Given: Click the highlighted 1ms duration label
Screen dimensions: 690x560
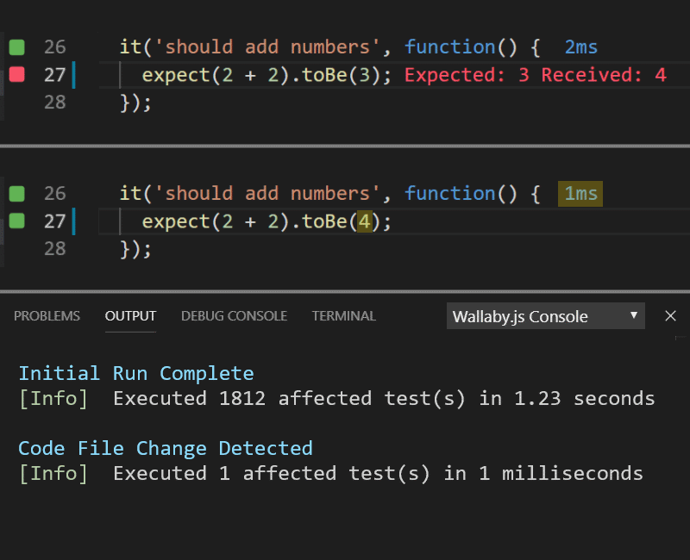Looking at the screenshot, I should point(580,194).
